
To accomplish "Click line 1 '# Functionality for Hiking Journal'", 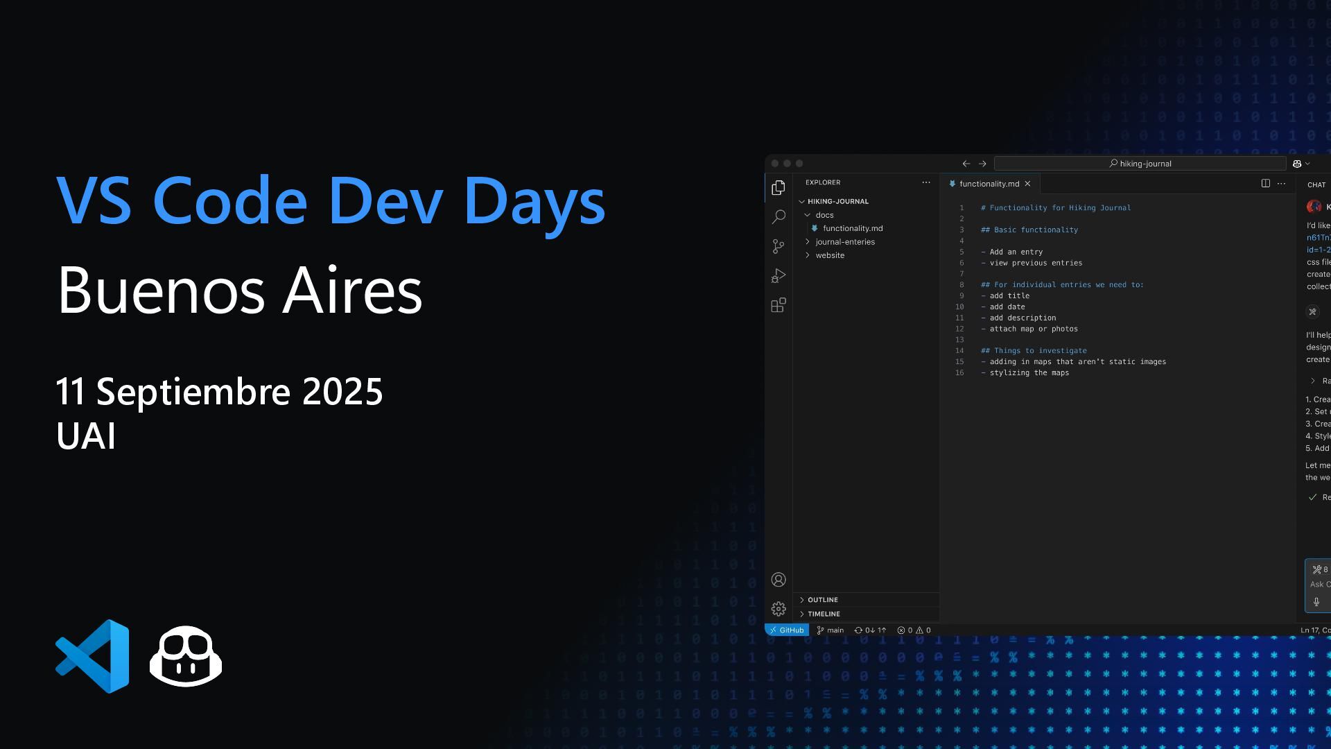I will [x=1055, y=208].
